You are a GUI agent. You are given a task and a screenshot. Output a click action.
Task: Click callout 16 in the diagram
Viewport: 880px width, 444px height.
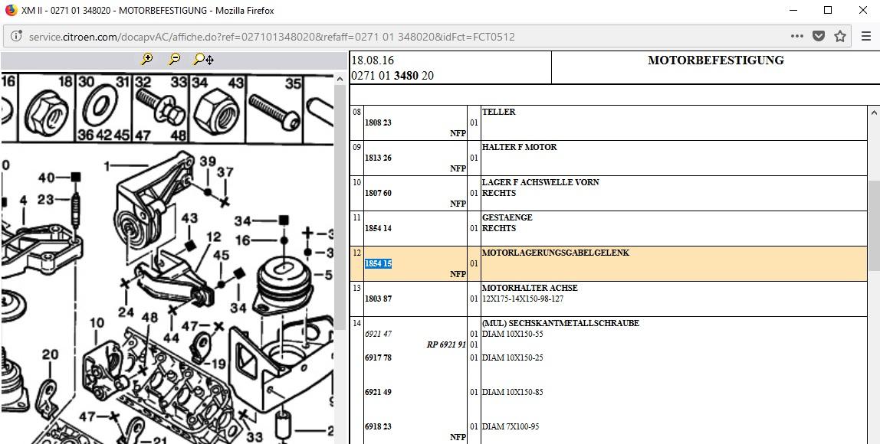[x=243, y=240]
